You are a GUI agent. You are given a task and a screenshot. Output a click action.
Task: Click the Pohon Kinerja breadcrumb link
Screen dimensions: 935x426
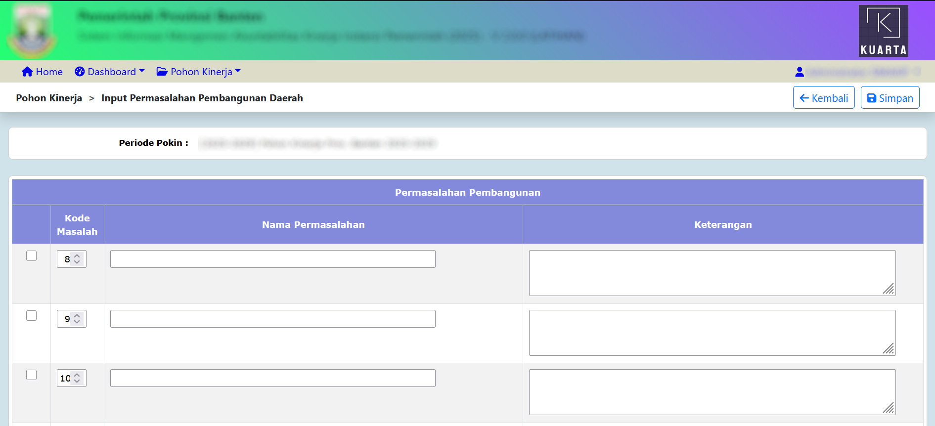[49, 98]
